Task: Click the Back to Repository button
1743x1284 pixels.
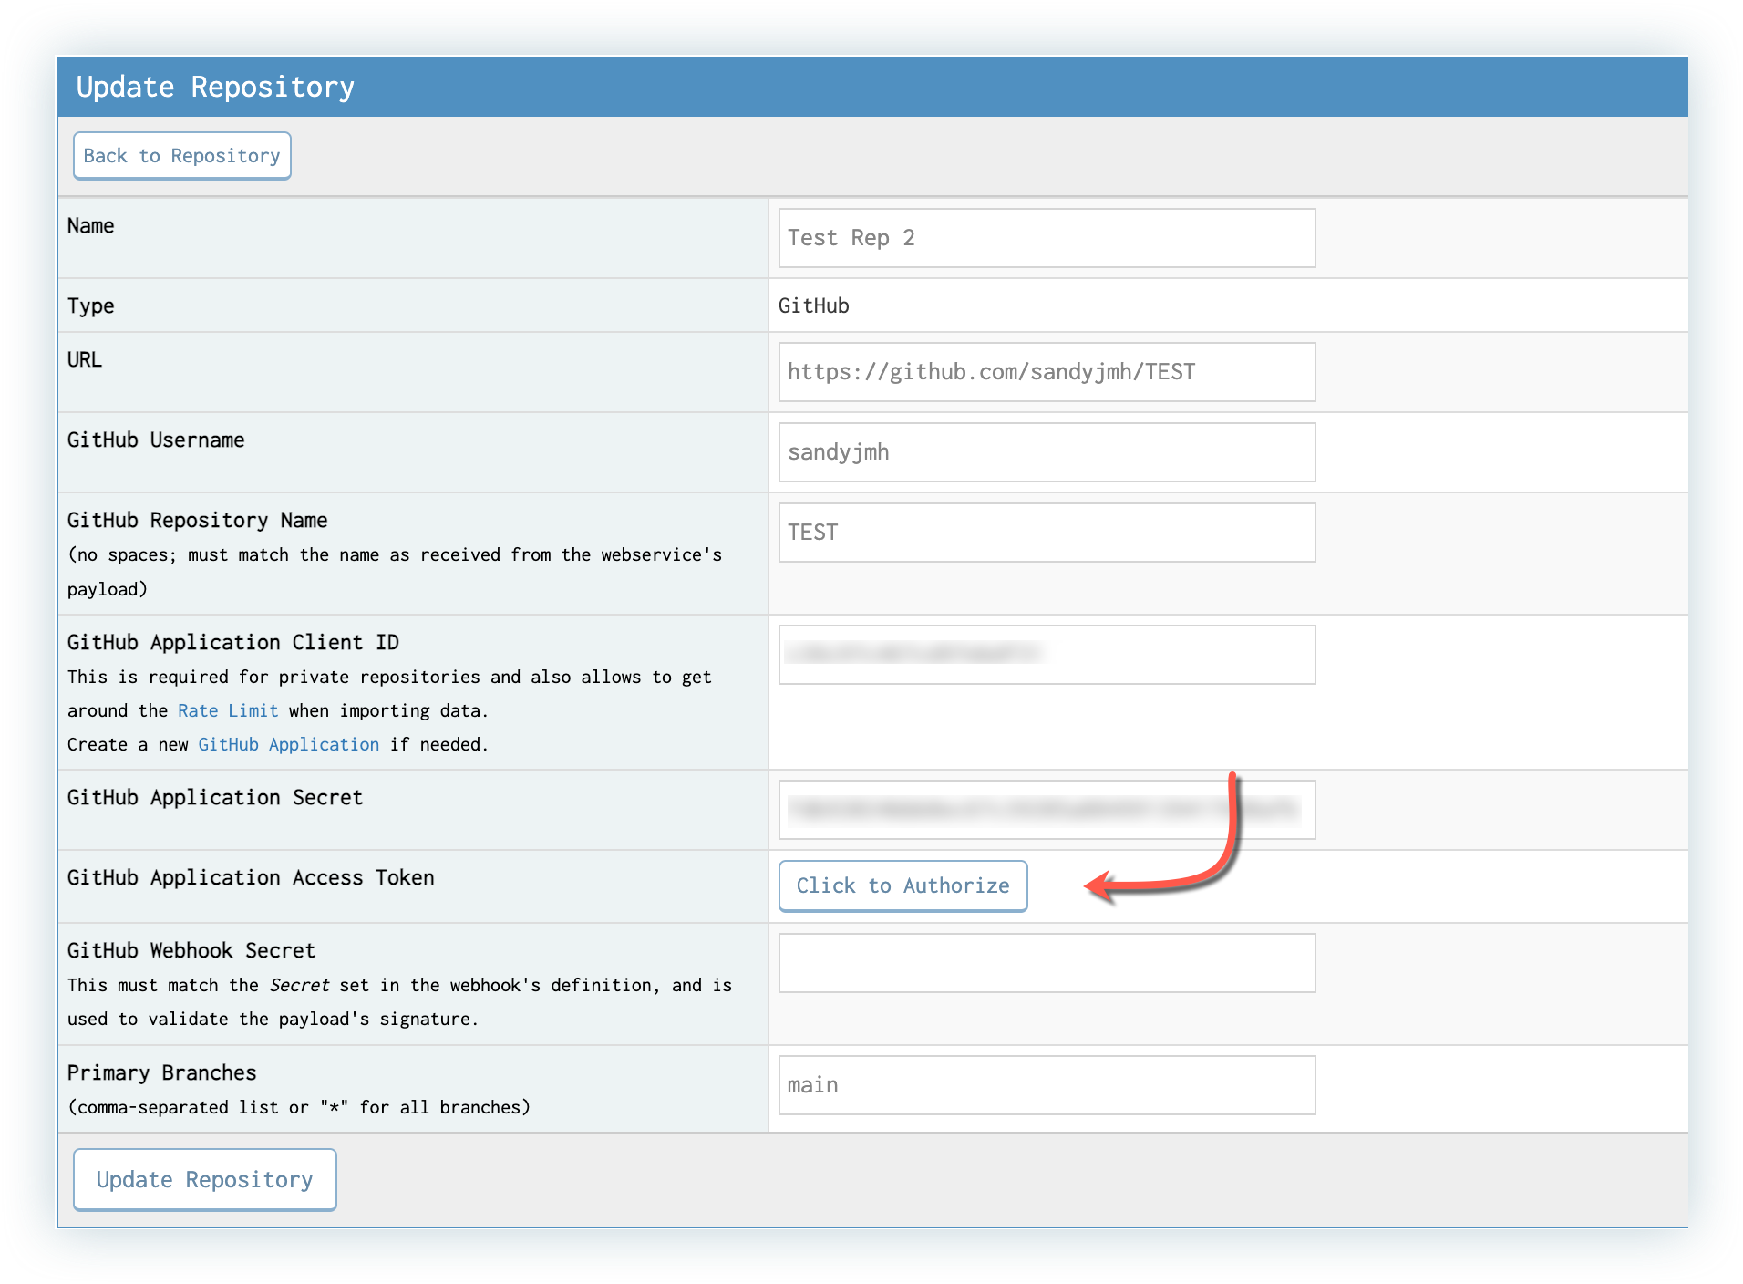Action: 182,156
